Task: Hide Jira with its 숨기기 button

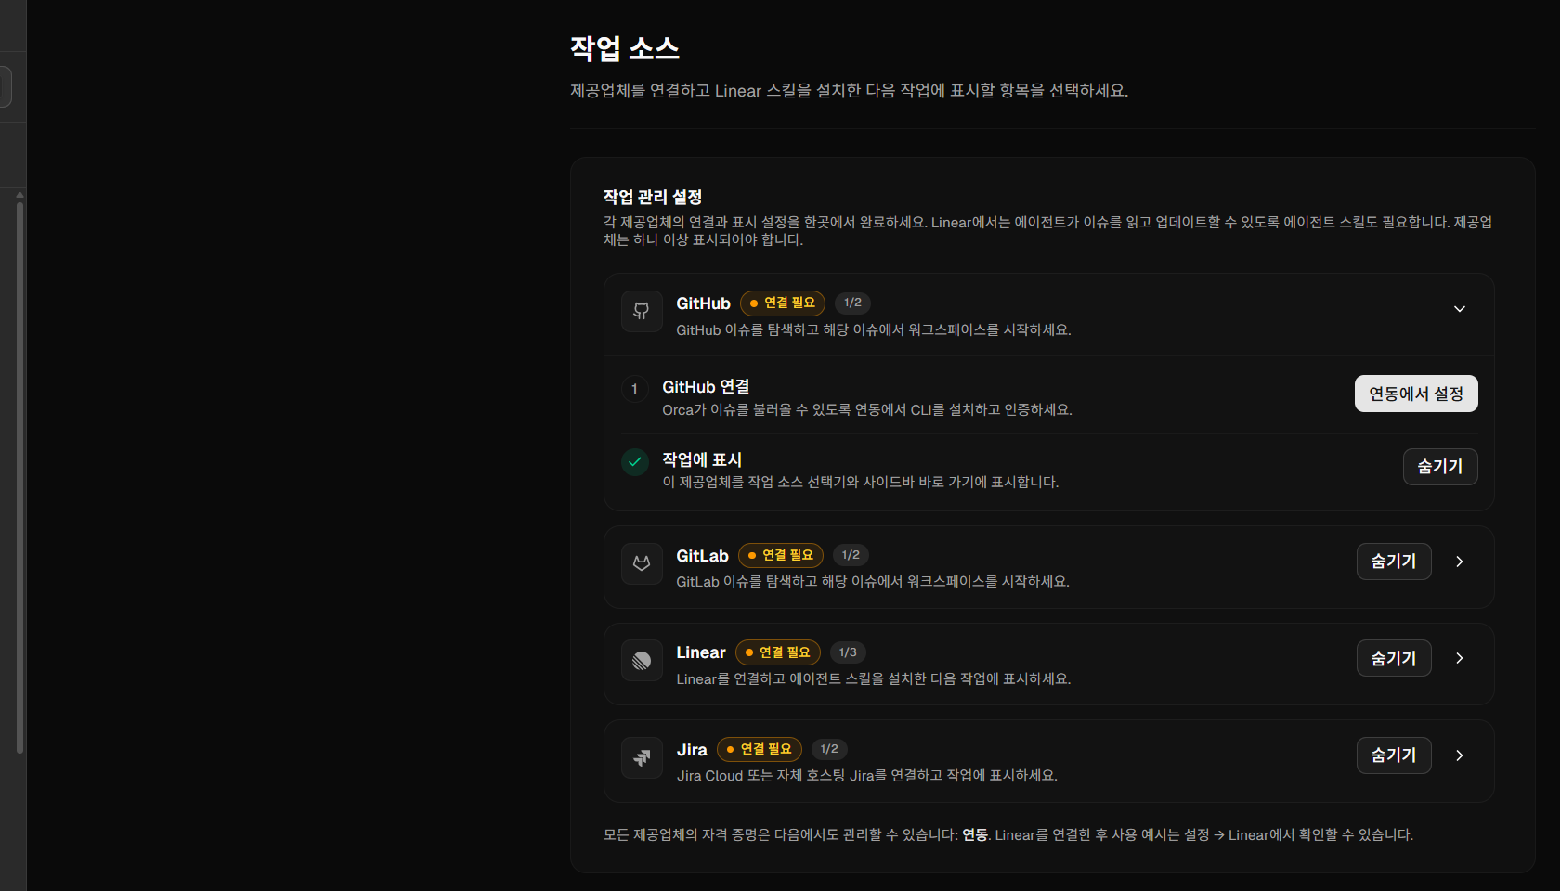Action: [1394, 755]
